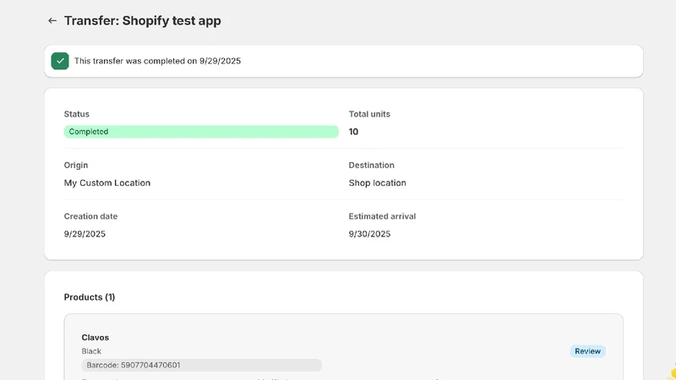
Task: Select the origin 'My Custom Location'
Action: pyautogui.click(x=107, y=183)
